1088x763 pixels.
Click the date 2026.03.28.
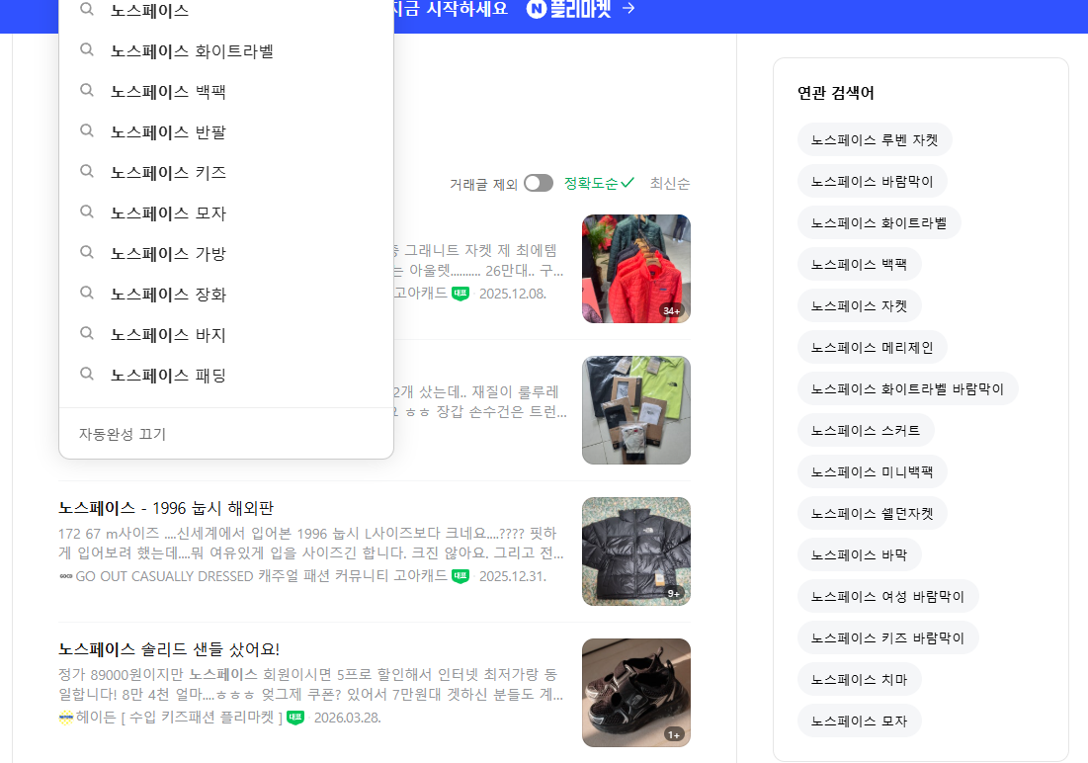tap(348, 718)
